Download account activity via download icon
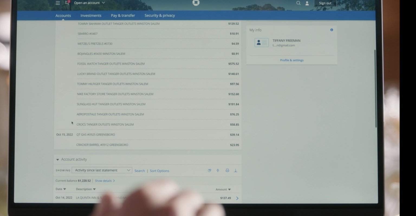The height and width of the screenshot is (216, 416). tap(236, 171)
